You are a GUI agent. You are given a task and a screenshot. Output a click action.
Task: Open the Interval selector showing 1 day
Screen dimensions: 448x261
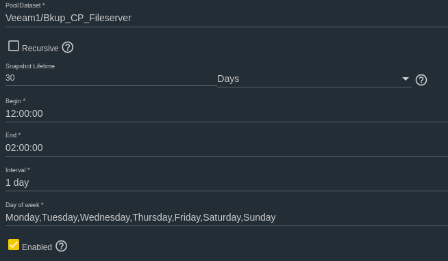(x=227, y=182)
